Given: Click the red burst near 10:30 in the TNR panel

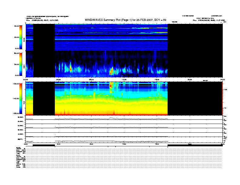Looking at the screenshot, I should 111,86.
